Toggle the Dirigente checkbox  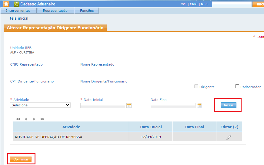(196, 86)
